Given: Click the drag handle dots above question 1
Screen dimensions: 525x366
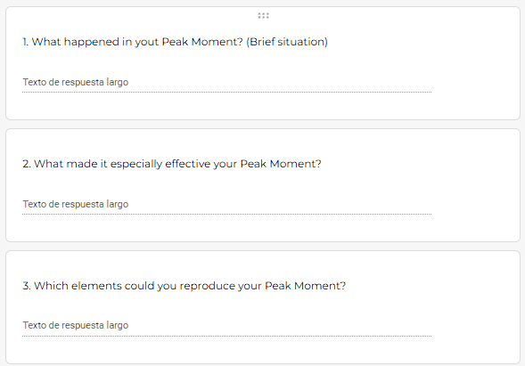Looking at the screenshot, I should tap(263, 15).
